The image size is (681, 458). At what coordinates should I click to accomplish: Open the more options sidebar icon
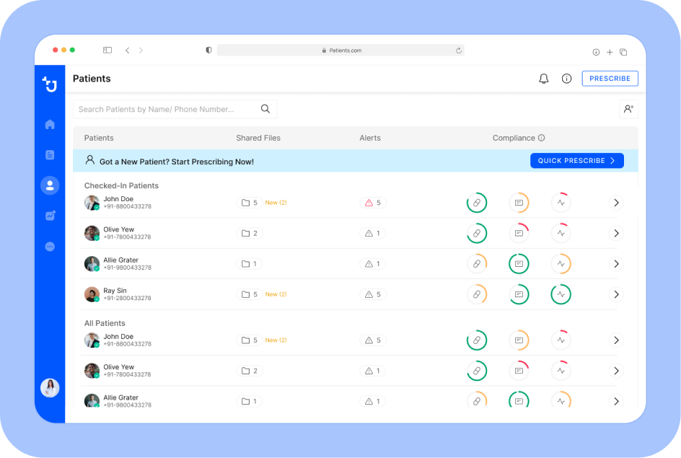[50, 247]
